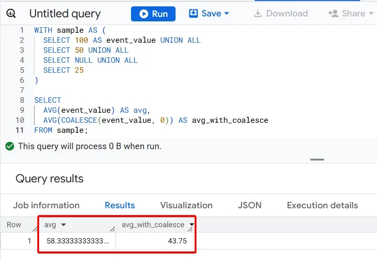
Task: Click the avg column resize handle
Action: click(x=112, y=229)
